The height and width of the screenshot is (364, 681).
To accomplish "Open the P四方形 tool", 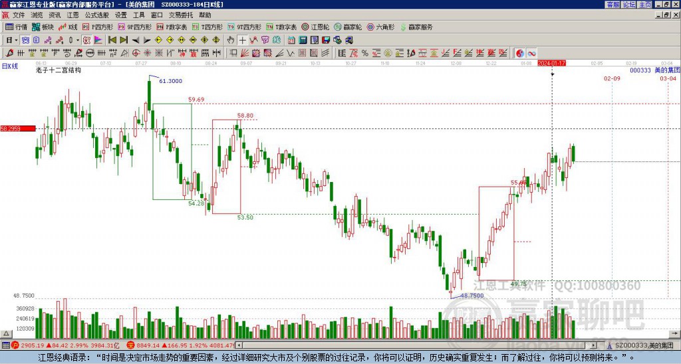I will (x=98, y=27).
